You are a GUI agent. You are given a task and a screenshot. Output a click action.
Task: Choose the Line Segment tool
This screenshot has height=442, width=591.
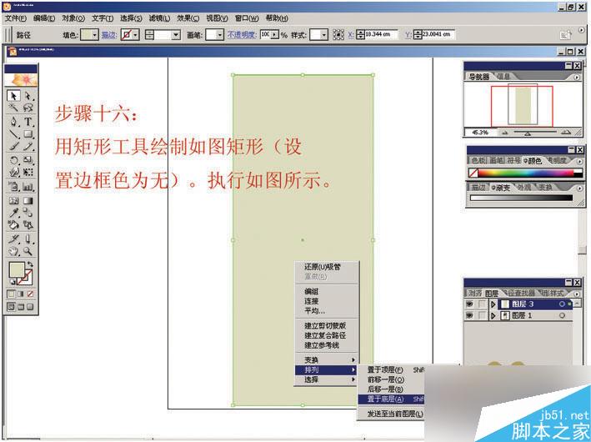14,134
